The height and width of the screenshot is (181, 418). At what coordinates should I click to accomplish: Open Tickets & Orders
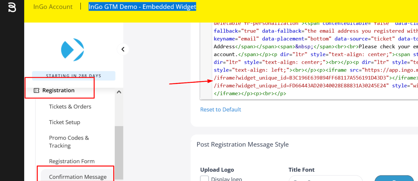[70, 107]
